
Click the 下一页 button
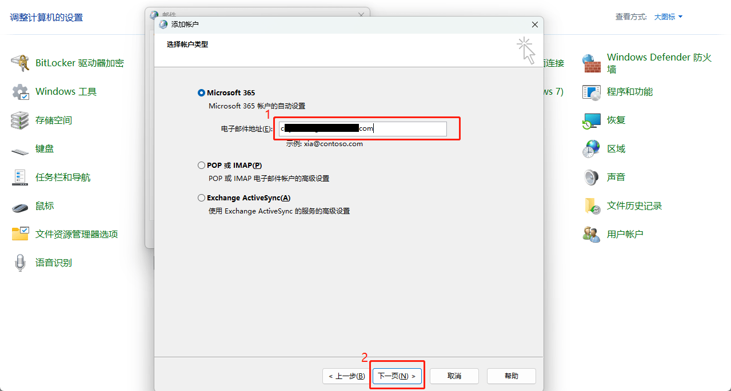click(x=397, y=376)
